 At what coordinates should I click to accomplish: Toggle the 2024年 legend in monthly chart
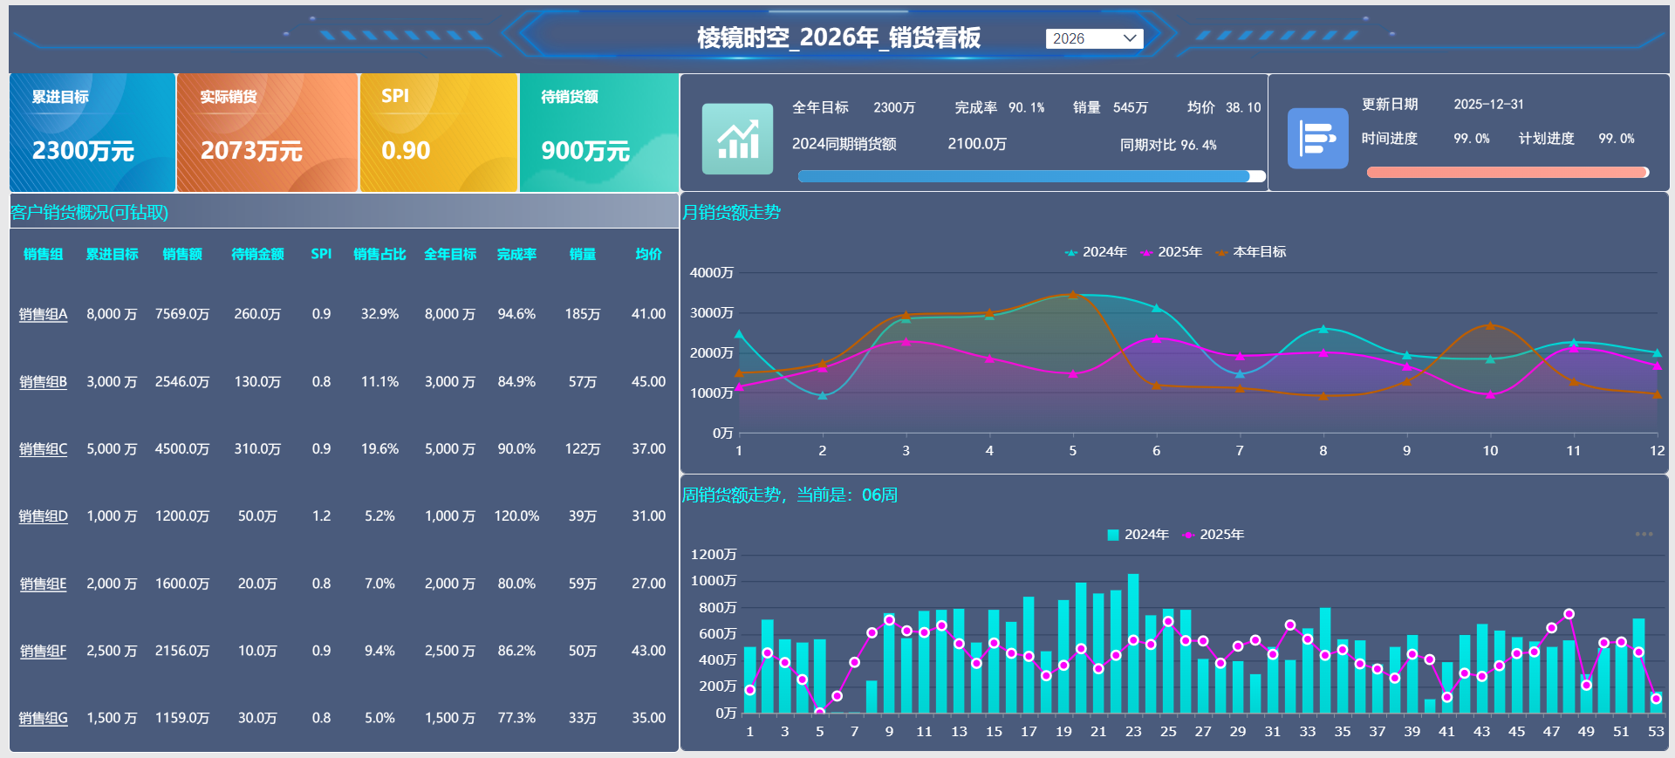[1096, 252]
